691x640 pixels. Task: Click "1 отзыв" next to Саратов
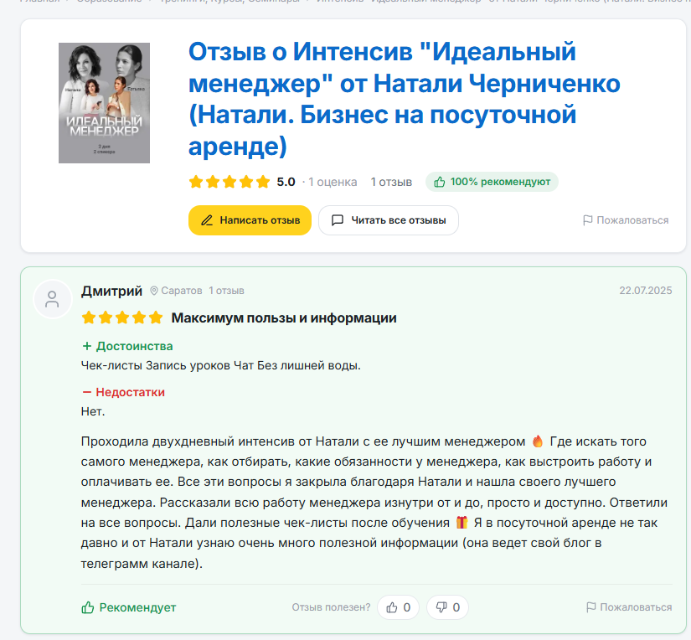(226, 291)
